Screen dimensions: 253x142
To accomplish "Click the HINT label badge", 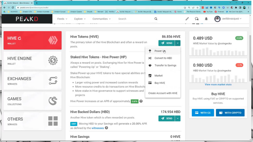I will [x=74, y=124].
